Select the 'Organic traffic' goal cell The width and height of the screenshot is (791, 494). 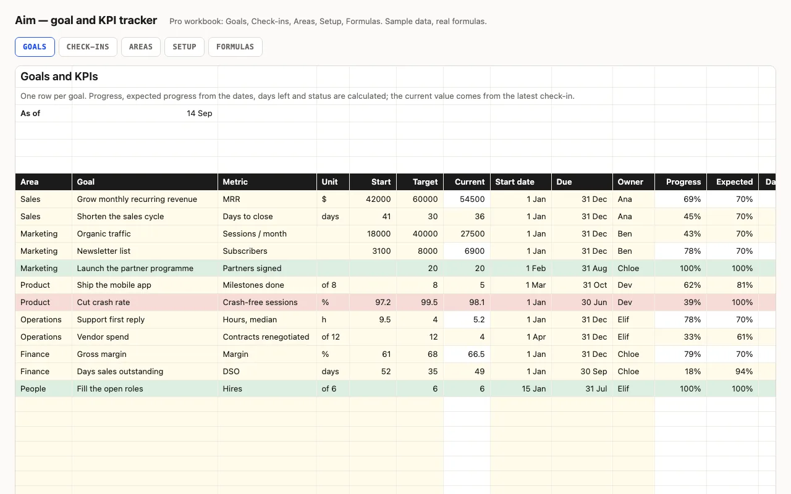[x=145, y=234]
